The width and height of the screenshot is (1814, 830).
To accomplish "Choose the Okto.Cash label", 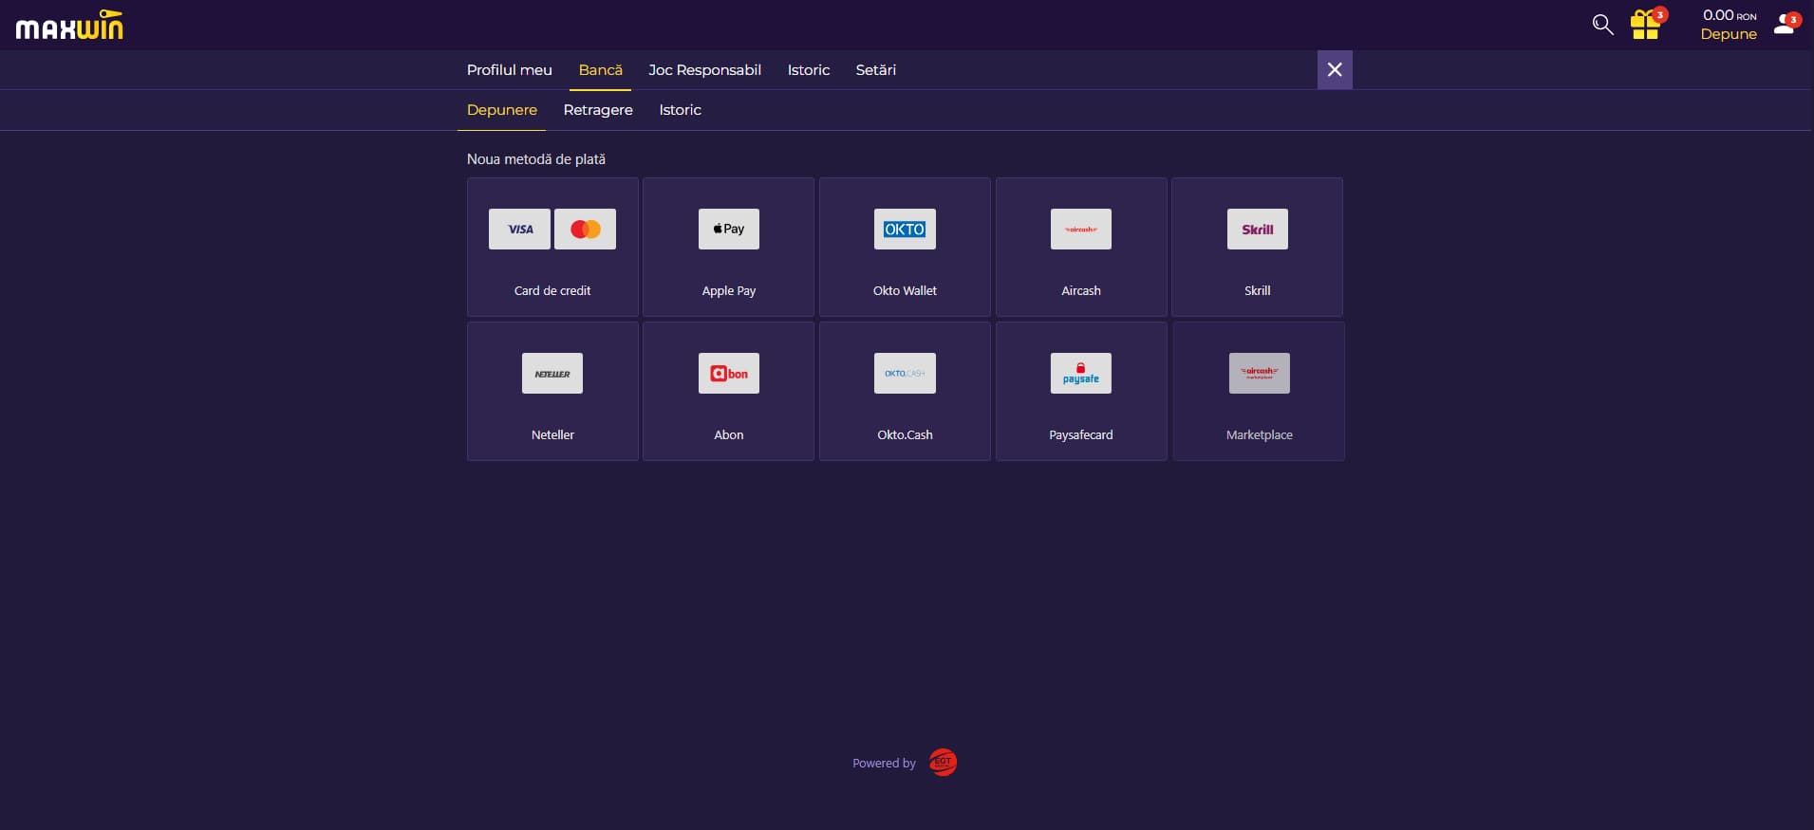I will [x=905, y=434].
